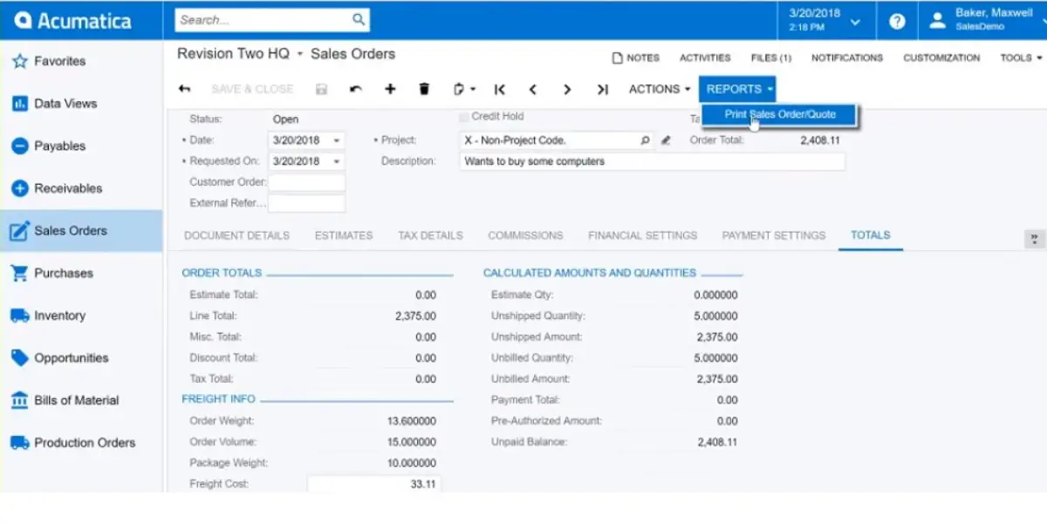The width and height of the screenshot is (1047, 523).
Task: Click the Payables minus circle icon
Action: click(x=20, y=146)
